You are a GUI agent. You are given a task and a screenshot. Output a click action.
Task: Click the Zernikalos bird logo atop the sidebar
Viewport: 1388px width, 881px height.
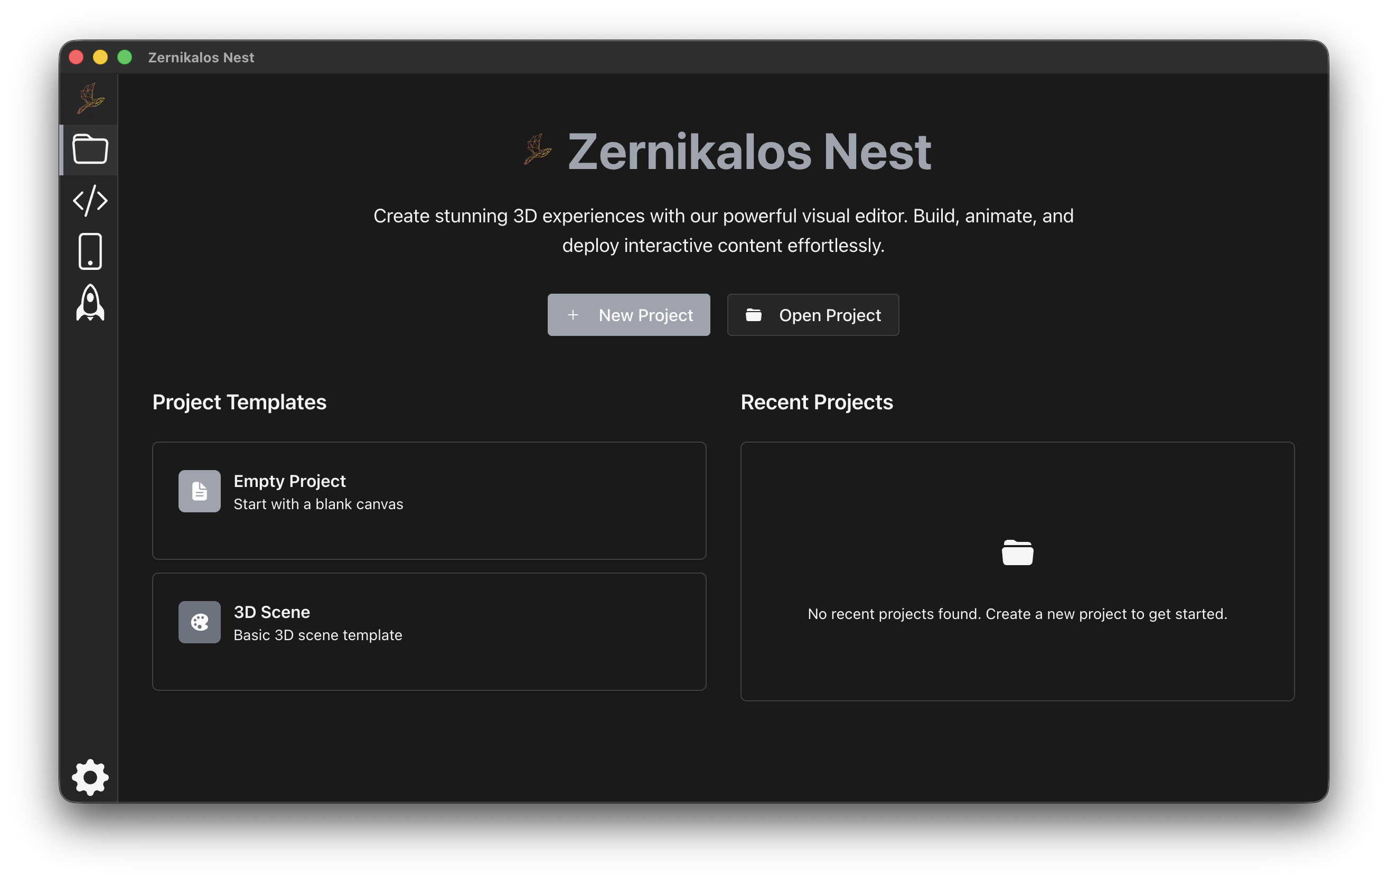[x=90, y=98]
